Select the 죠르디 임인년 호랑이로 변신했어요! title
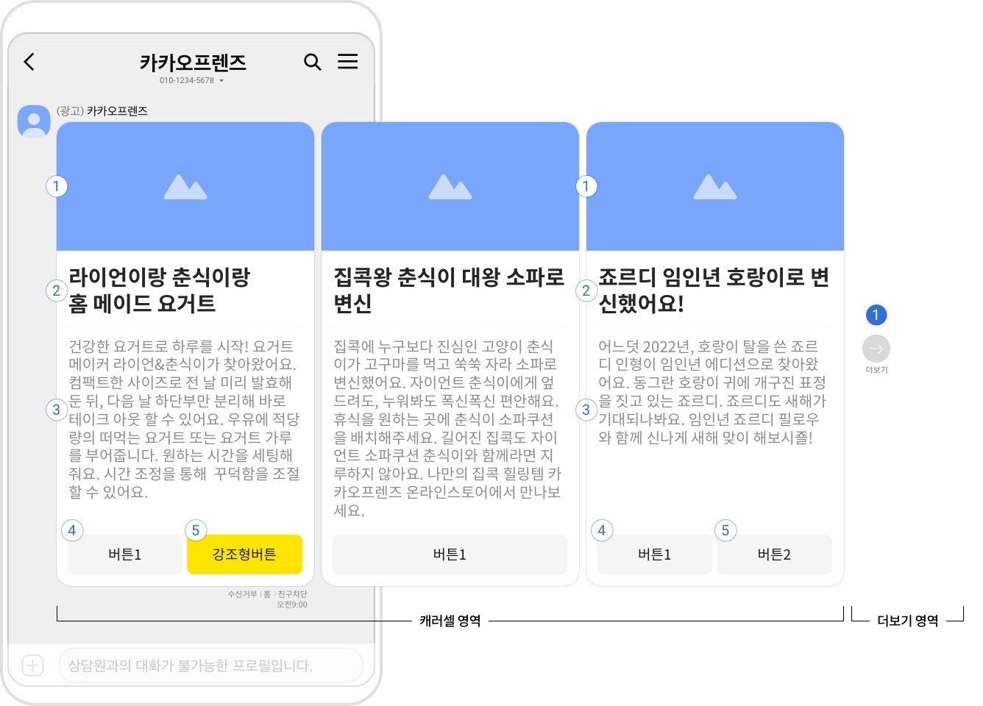 (714, 290)
